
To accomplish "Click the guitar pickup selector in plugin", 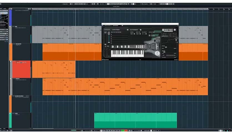I will click(x=157, y=40).
